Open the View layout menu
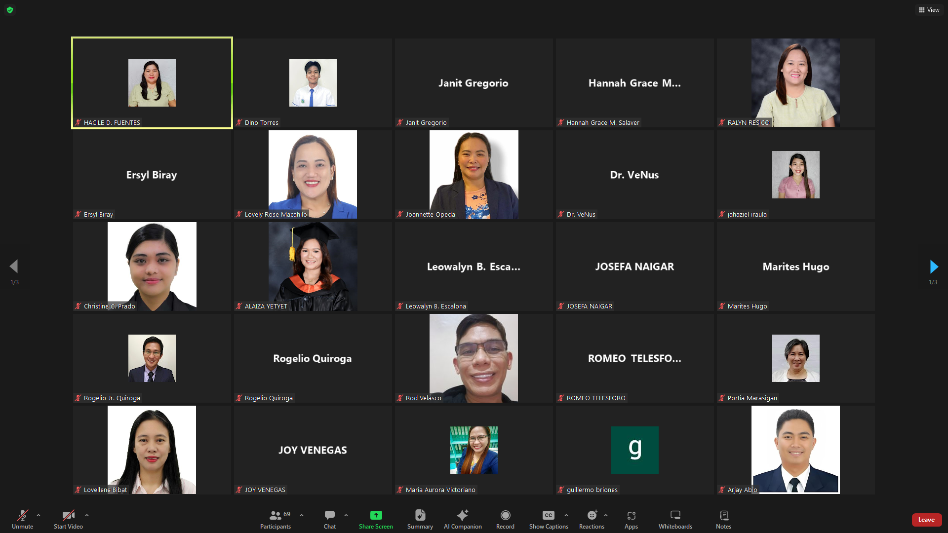This screenshot has width=948, height=533. (929, 10)
